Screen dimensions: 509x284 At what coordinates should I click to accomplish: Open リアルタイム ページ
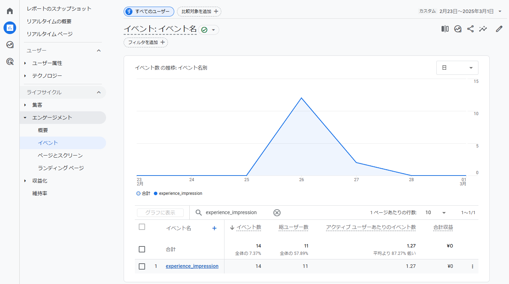tap(50, 34)
